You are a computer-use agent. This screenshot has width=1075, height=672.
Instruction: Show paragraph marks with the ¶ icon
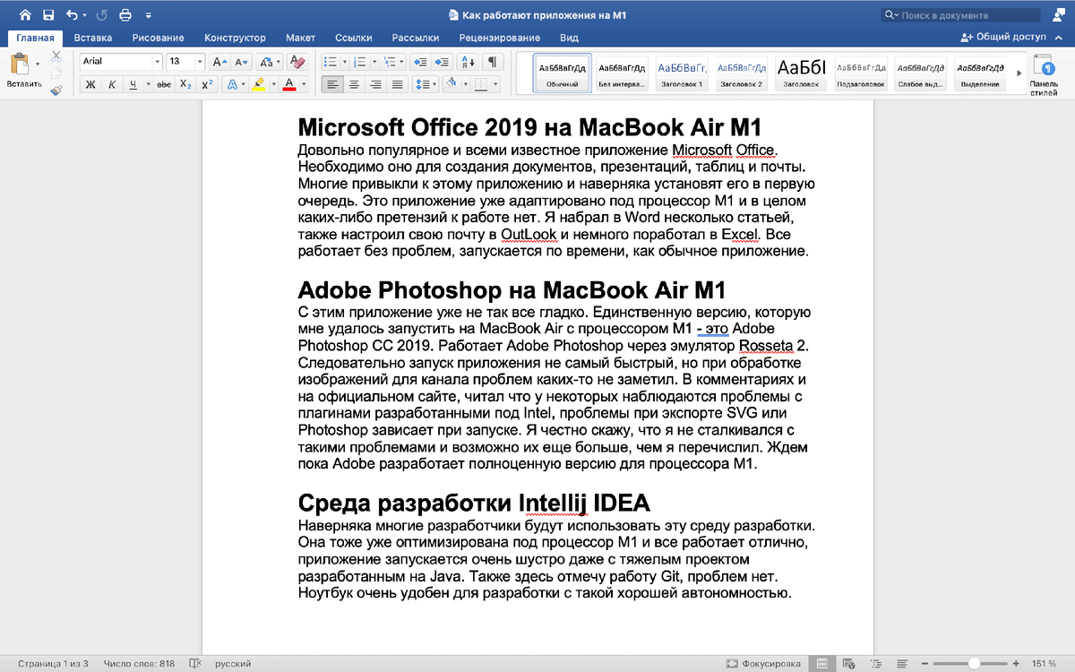[492, 63]
